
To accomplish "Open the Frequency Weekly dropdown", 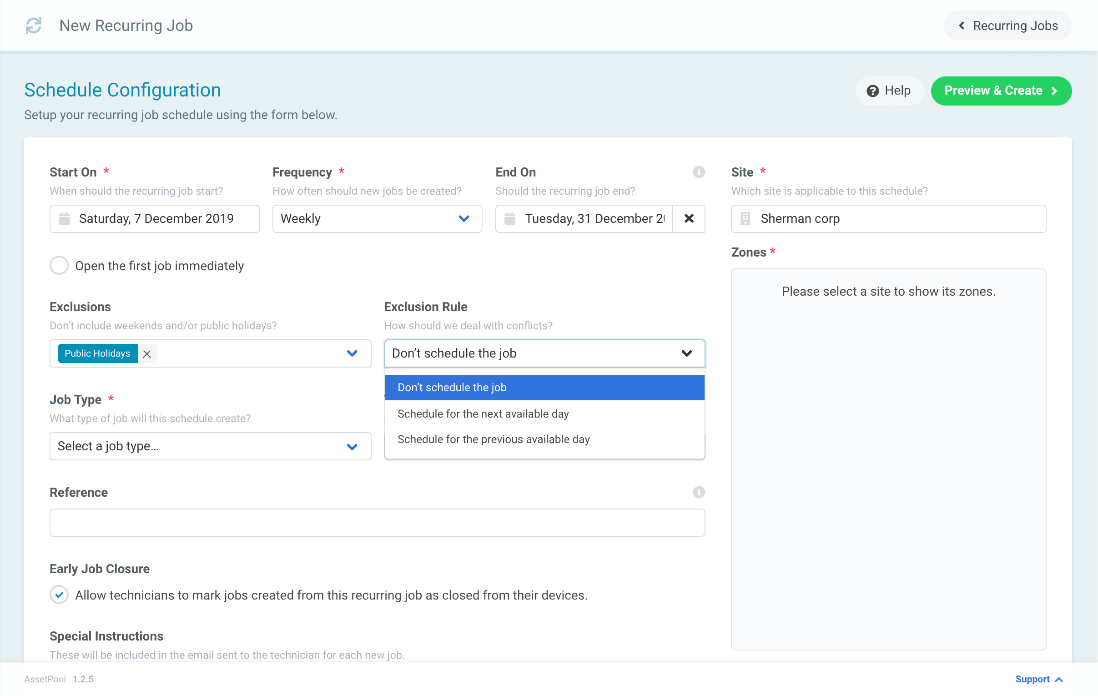I will coord(377,218).
